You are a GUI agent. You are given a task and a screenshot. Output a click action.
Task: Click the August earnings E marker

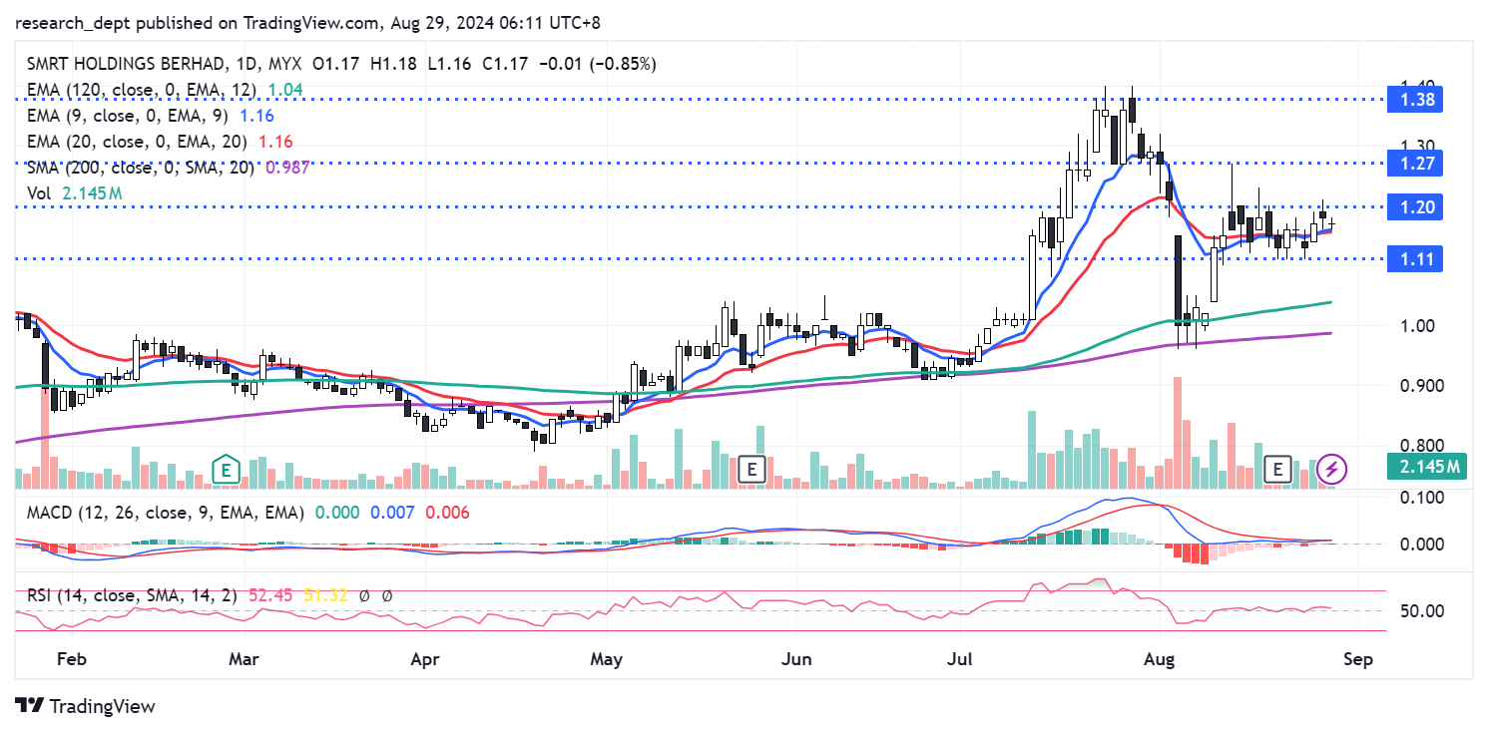tap(1276, 469)
